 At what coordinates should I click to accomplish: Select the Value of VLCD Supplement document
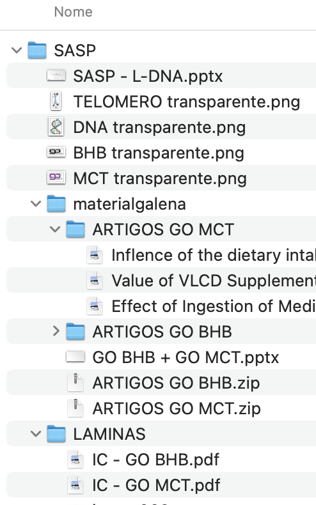coord(161,281)
